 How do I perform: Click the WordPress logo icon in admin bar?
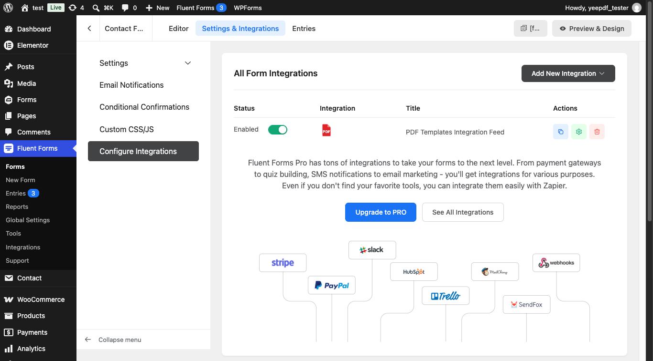(8, 8)
